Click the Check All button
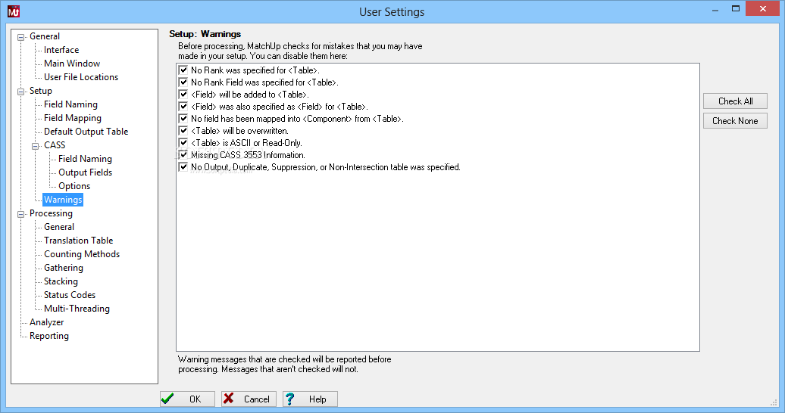785x413 pixels. coord(735,101)
